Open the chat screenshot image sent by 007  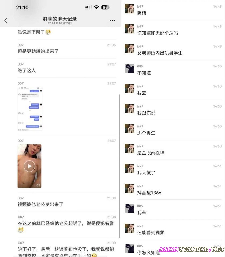(30, 109)
